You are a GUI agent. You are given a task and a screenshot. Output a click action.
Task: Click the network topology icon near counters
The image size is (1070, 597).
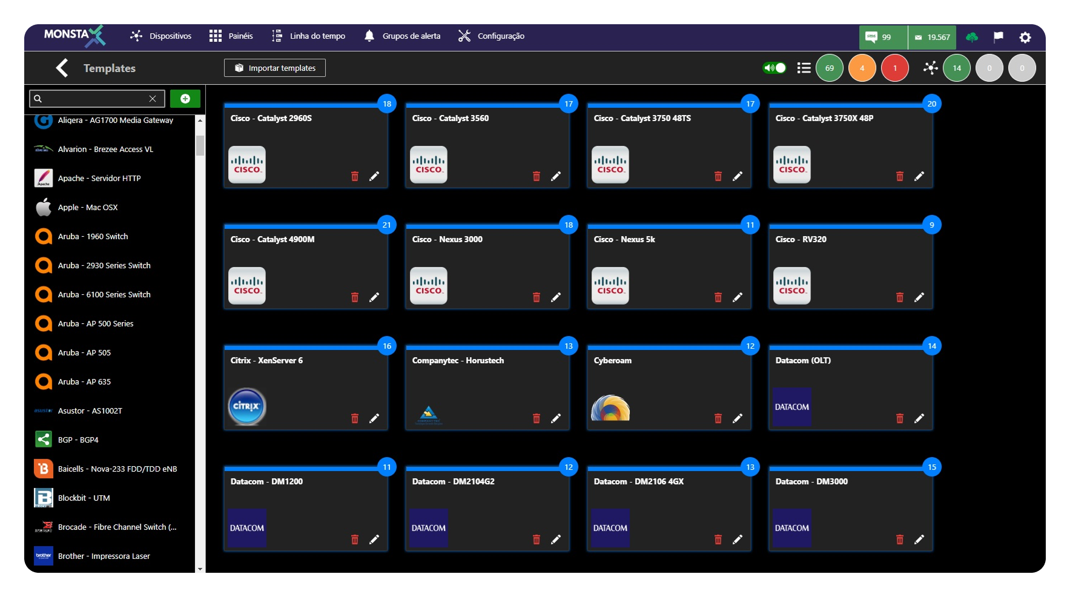click(x=931, y=68)
